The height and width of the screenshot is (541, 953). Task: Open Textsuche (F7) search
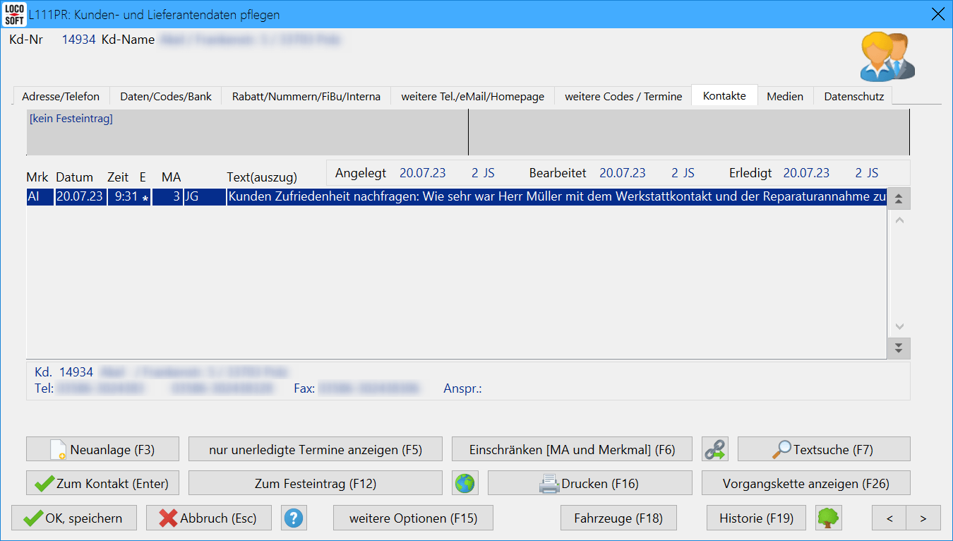coord(824,449)
